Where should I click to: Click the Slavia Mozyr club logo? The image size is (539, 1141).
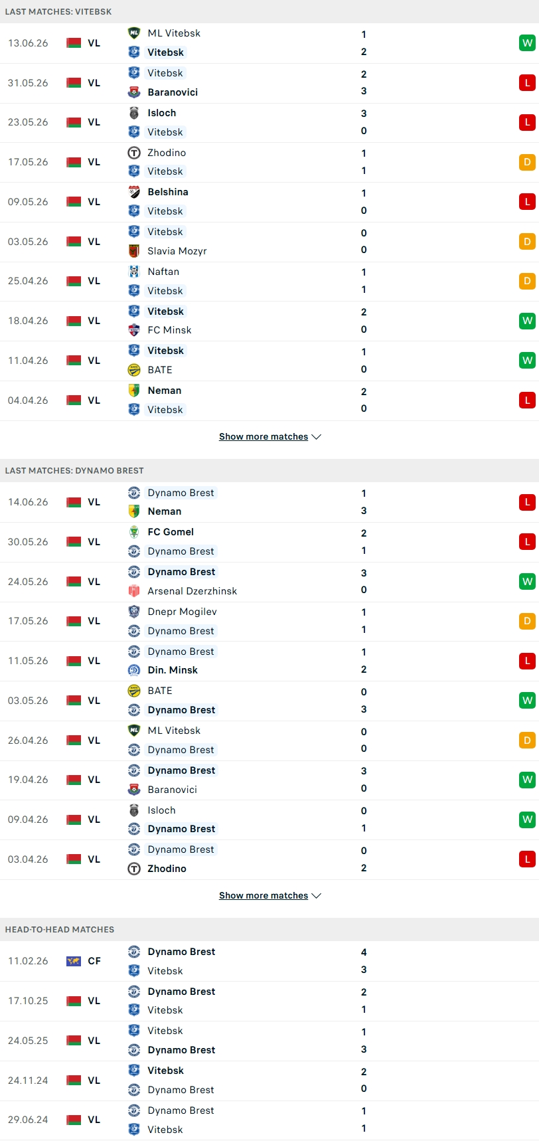click(x=134, y=251)
